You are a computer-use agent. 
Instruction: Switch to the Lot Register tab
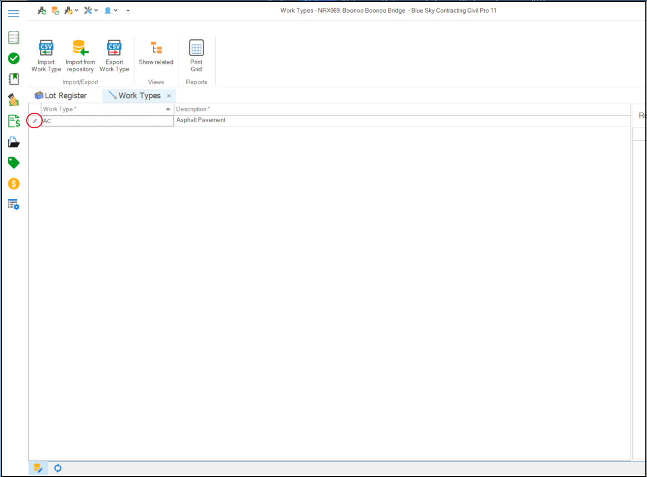(61, 96)
